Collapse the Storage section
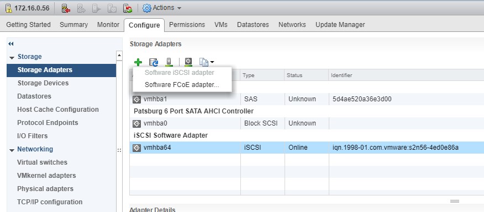 [12, 57]
